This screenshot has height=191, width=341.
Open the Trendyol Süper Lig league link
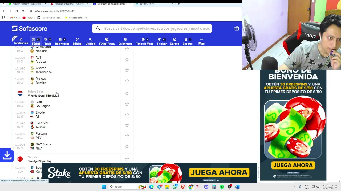(39, 161)
